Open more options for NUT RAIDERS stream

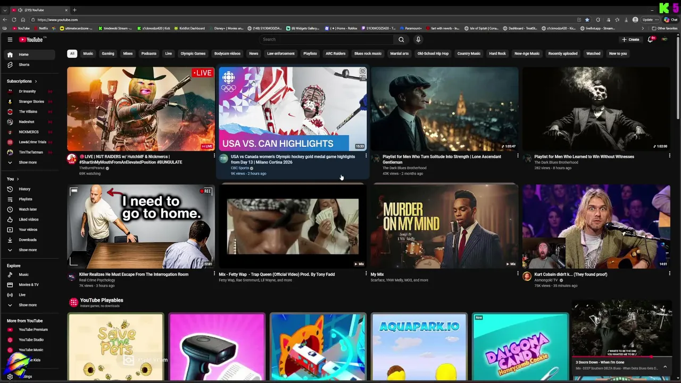(x=214, y=156)
